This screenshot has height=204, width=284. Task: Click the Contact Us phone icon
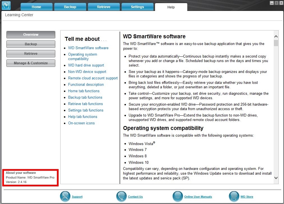(x=121, y=196)
